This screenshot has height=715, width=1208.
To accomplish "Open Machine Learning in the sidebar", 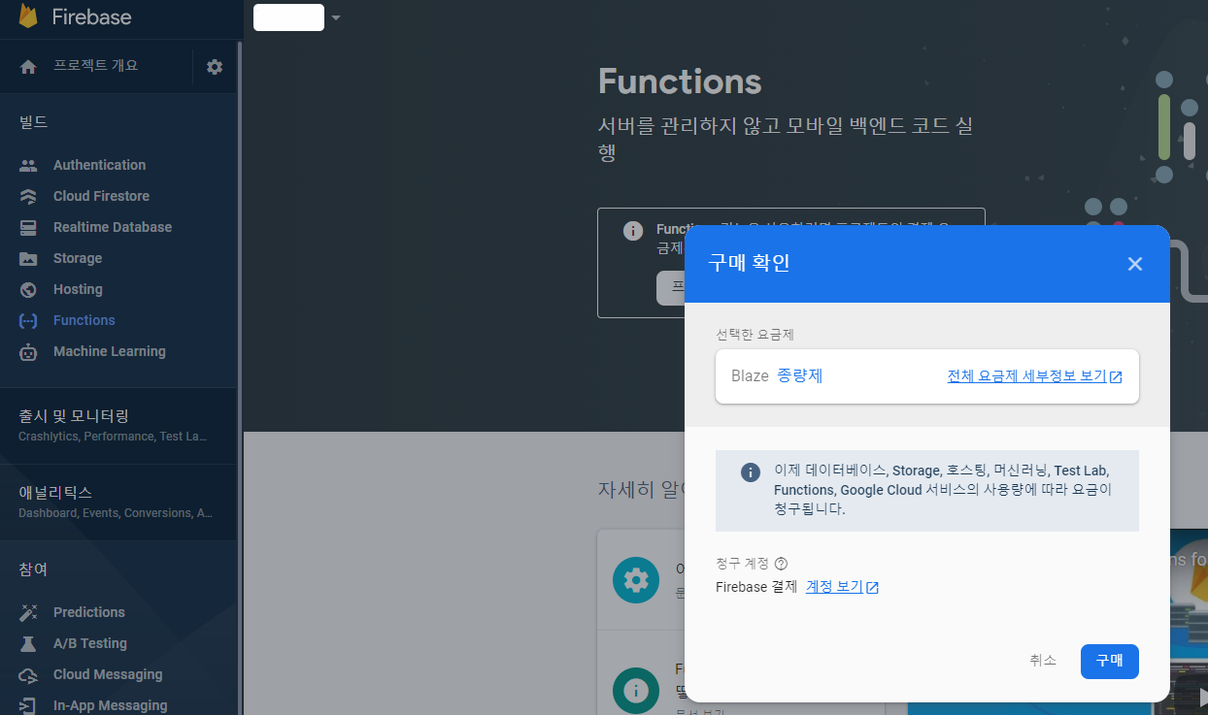I will pos(110,351).
